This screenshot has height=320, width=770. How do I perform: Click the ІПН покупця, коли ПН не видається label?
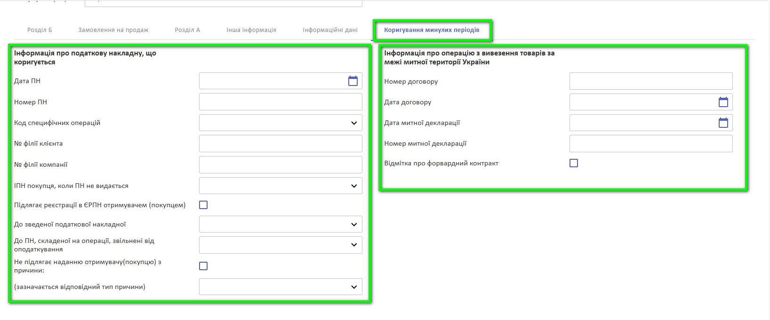coord(71,186)
